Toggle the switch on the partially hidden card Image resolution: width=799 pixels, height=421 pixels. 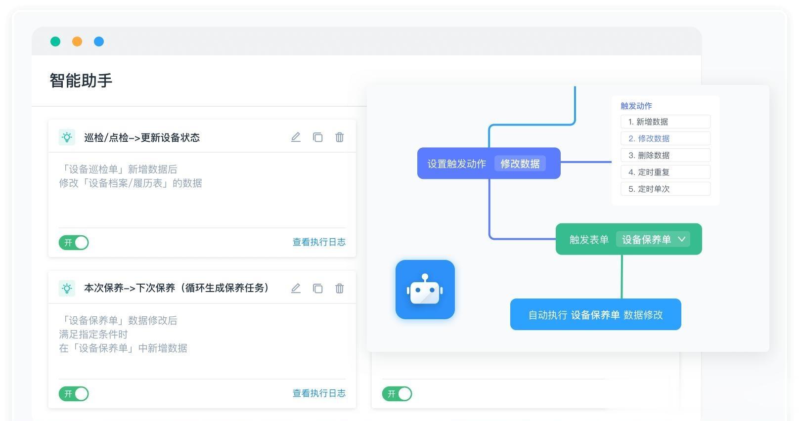397,394
